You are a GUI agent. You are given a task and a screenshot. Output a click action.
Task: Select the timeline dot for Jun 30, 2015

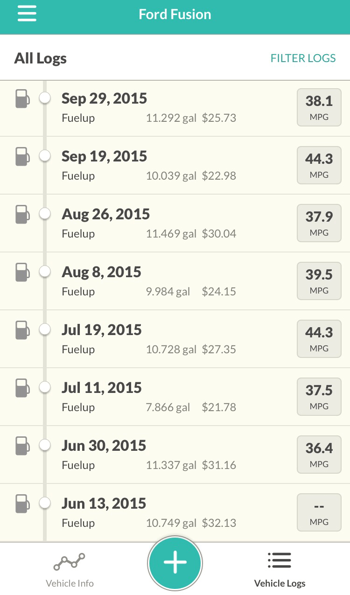coord(45,445)
